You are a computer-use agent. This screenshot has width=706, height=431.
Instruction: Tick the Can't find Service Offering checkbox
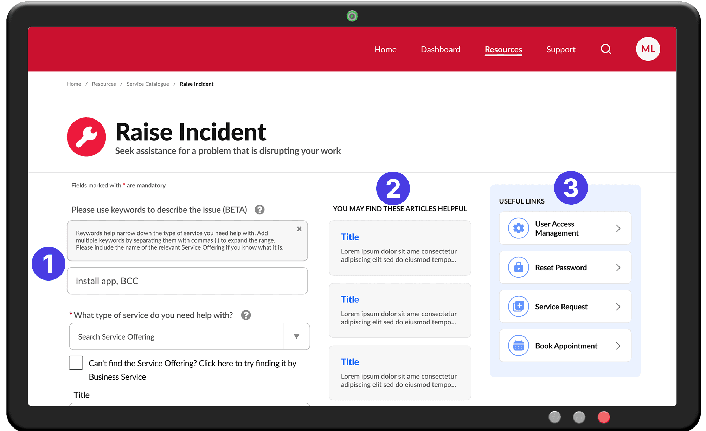76,363
